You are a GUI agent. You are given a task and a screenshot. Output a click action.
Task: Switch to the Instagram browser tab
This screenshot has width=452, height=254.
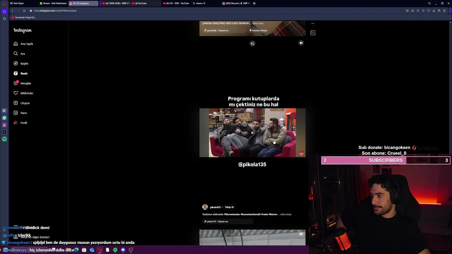[x=83, y=3]
